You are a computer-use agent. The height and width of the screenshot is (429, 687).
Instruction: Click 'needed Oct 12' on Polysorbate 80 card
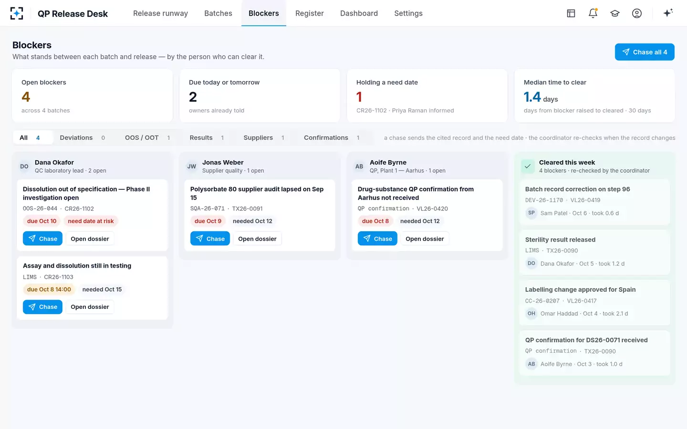click(x=252, y=221)
